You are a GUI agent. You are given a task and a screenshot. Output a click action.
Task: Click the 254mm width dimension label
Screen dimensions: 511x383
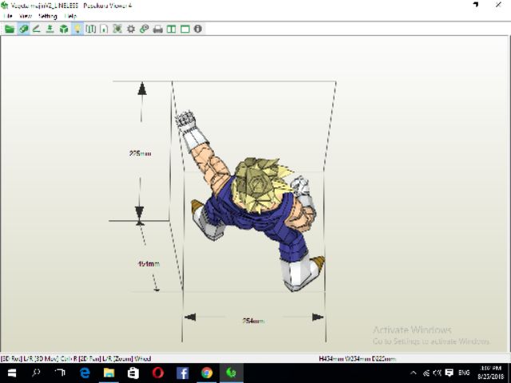click(253, 321)
